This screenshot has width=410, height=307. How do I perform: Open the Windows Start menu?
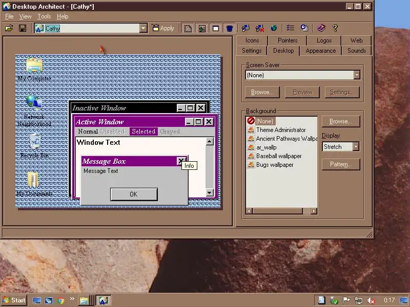pos(14,300)
